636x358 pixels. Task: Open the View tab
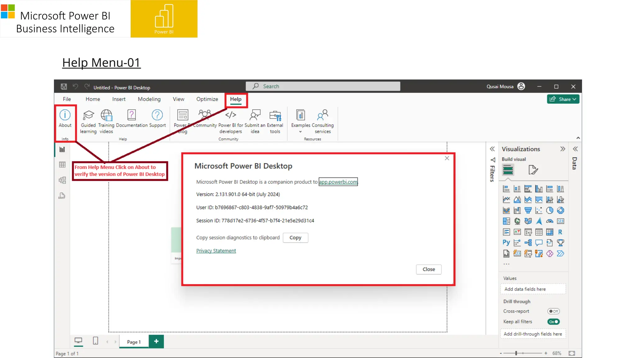(178, 99)
